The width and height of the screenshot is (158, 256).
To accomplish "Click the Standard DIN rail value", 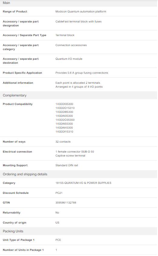I will tap(67, 165).
